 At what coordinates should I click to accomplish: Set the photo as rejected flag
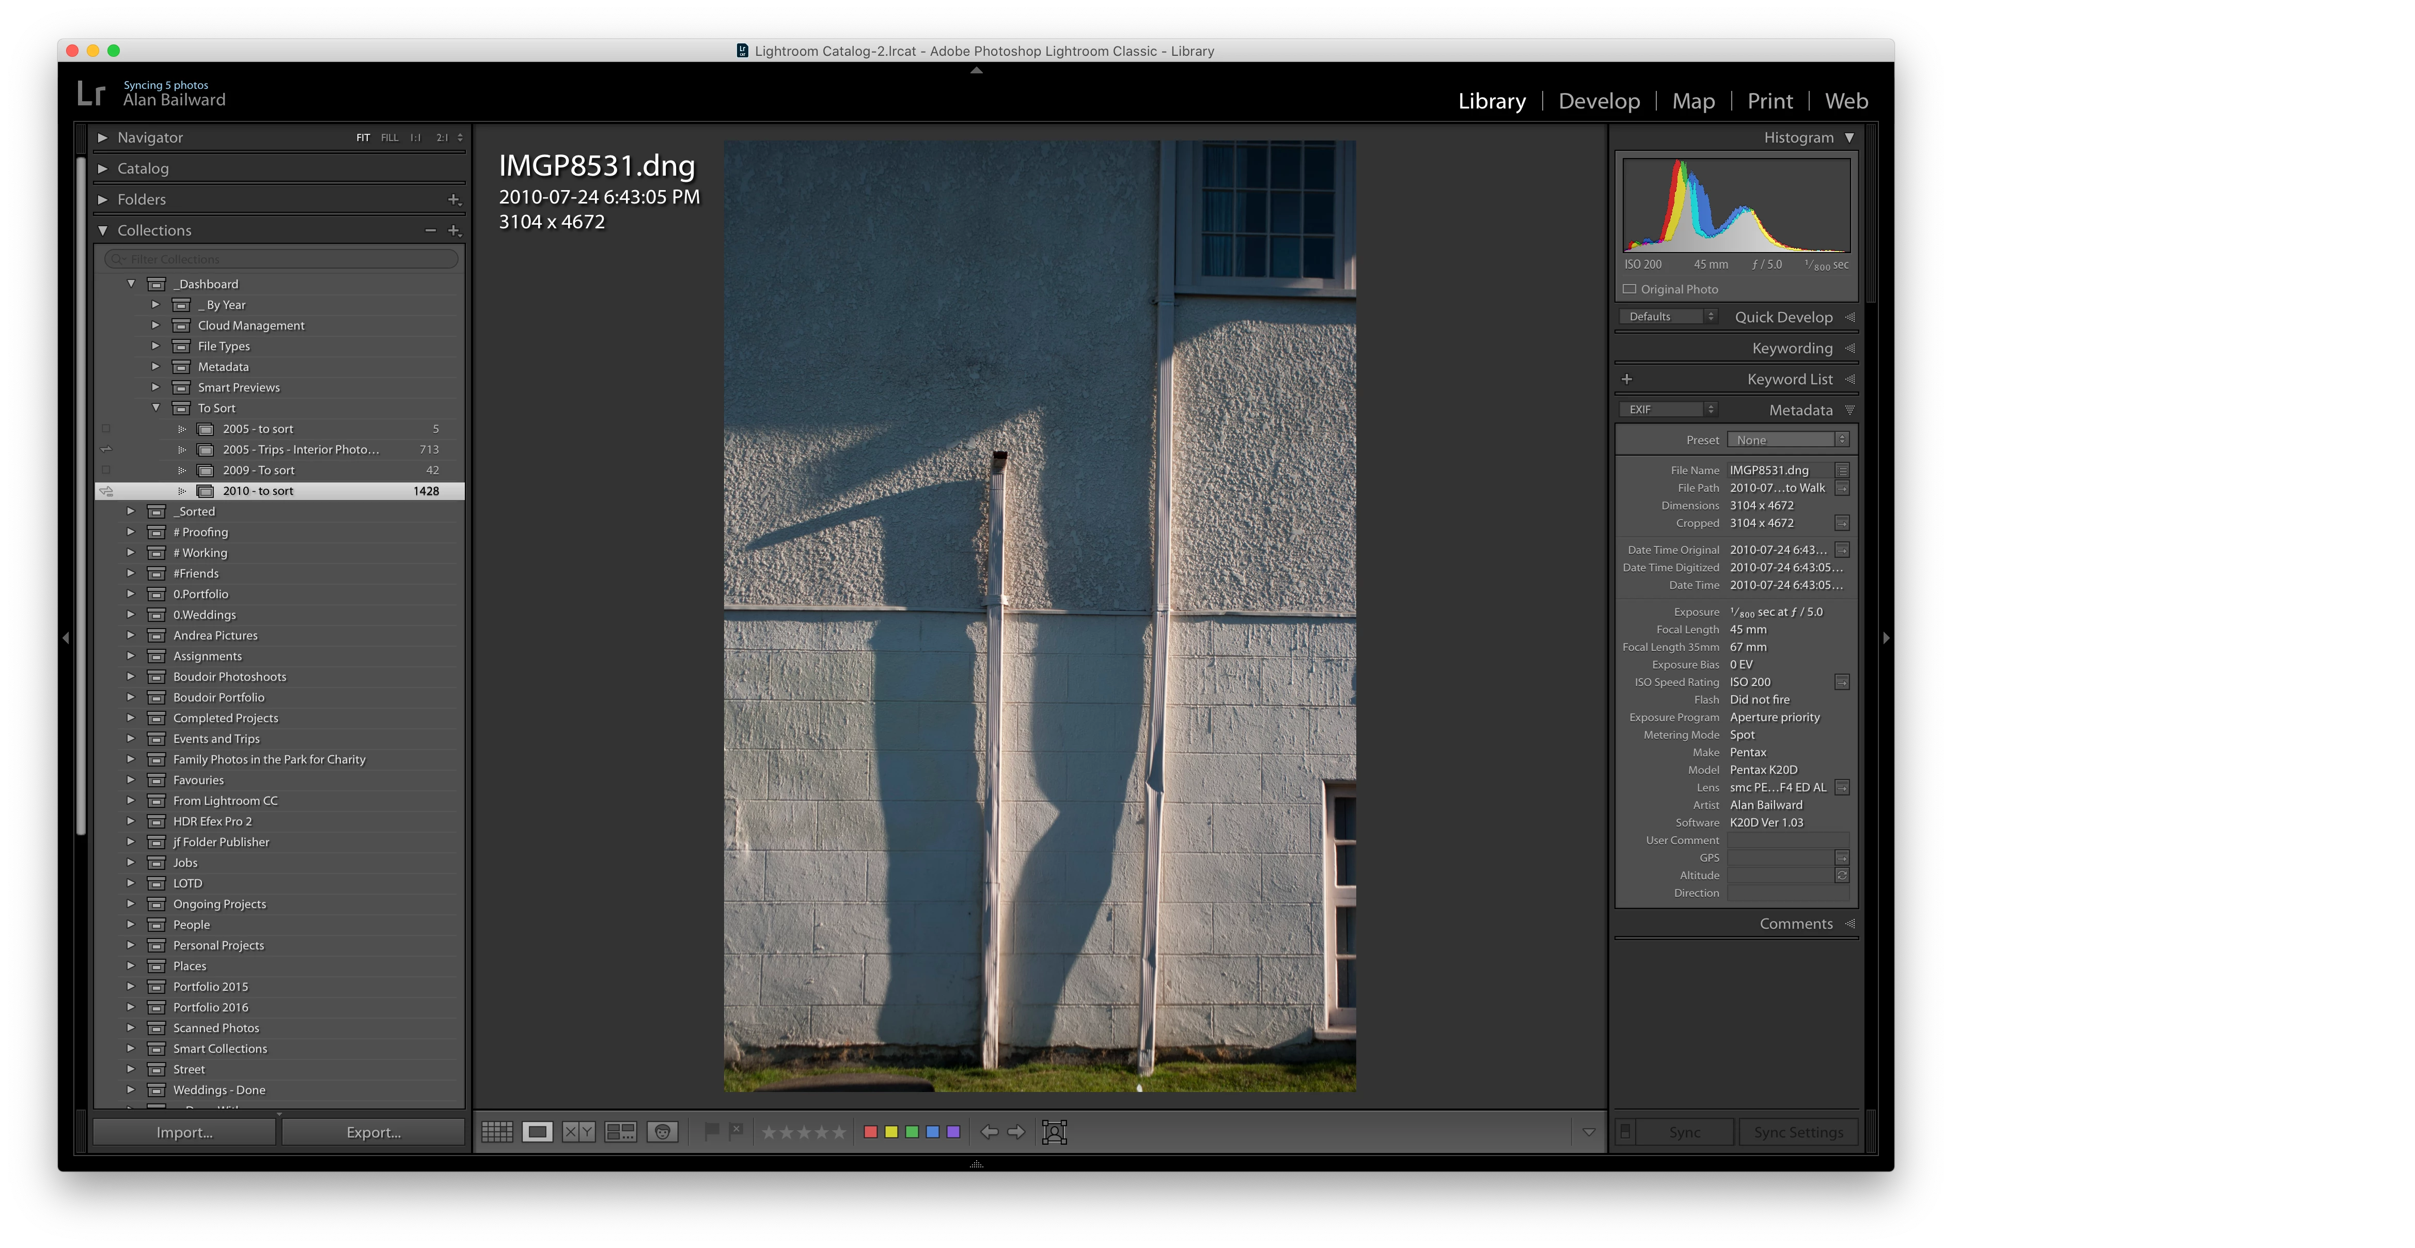(737, 1131)
